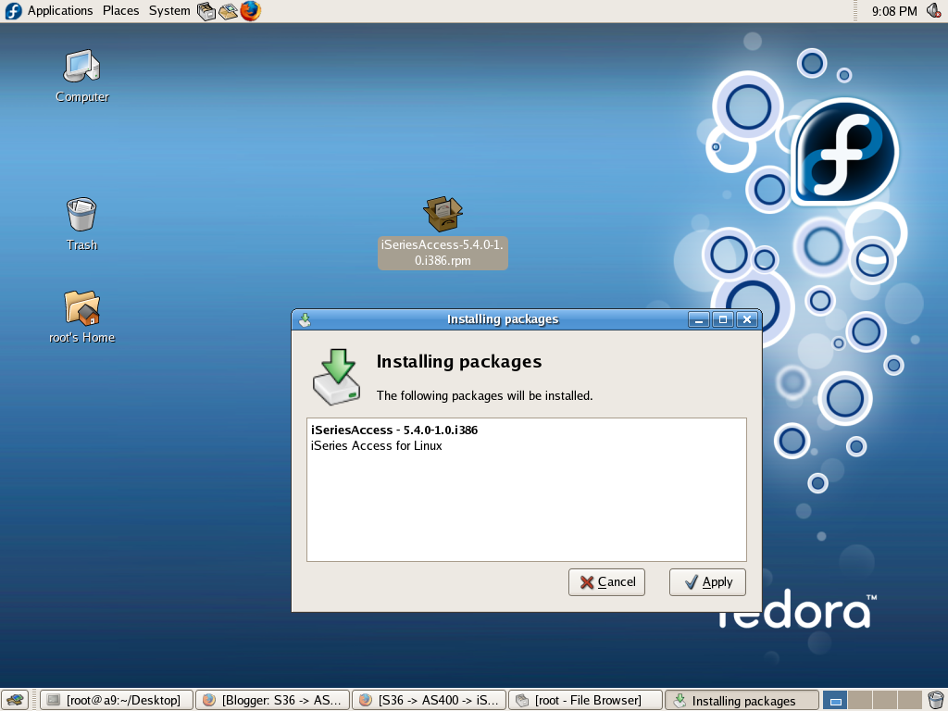Open the Places menu

[x=121, y=11]
